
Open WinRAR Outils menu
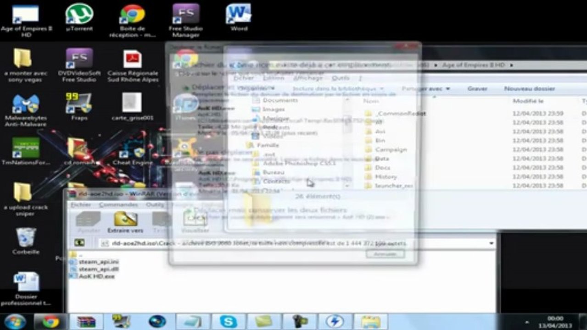[155, 205]
